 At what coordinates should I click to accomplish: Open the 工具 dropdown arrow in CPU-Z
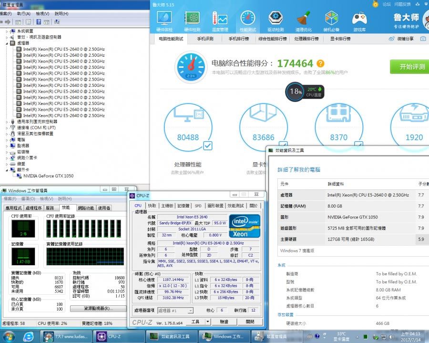click(208, 322)
